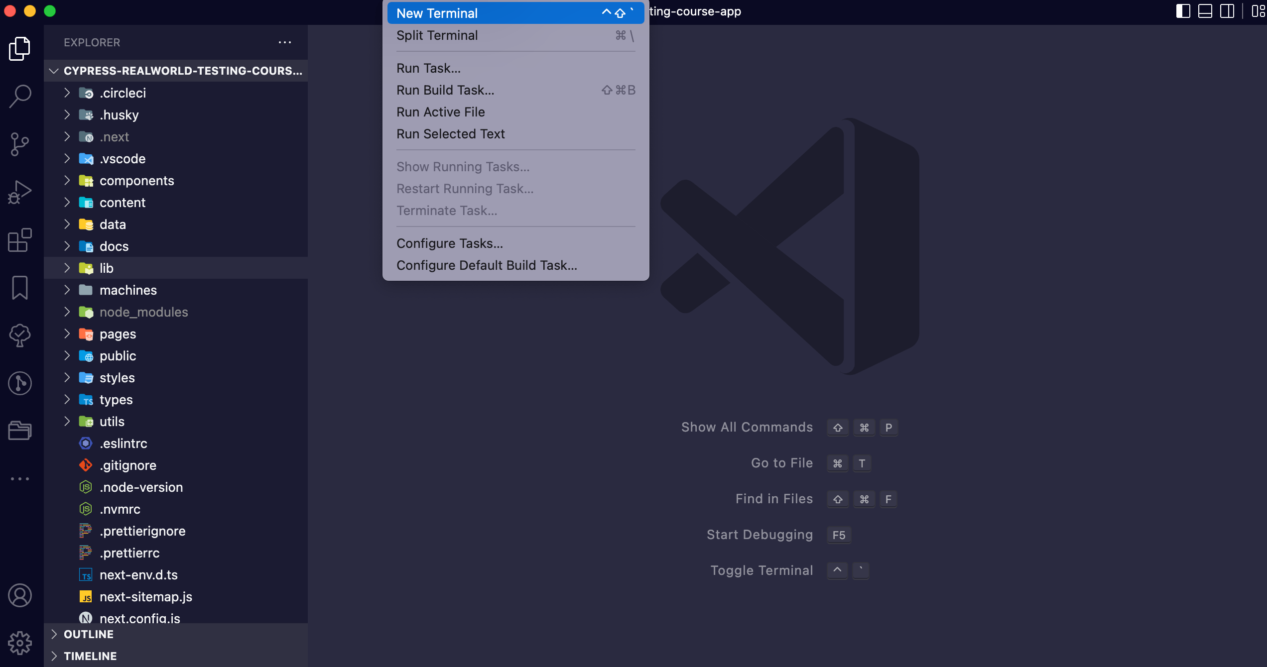Viewport: 1267px width, 667px height.
Task: Expand the TIMELINE section
Action: [90, 656]
